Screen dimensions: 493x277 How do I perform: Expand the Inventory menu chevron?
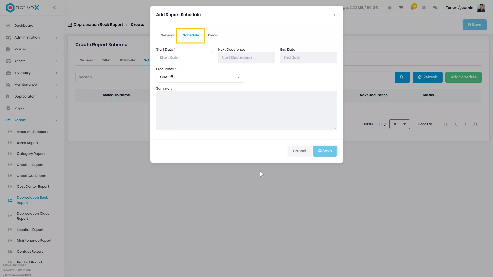pos(56,73)
